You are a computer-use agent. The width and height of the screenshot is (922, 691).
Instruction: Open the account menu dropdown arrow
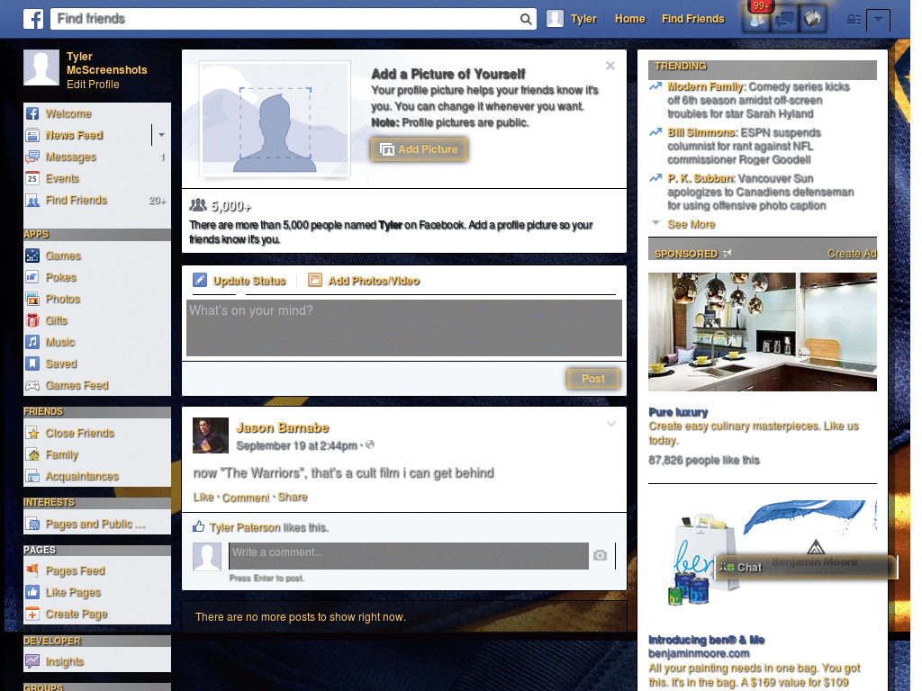[878, 20]
